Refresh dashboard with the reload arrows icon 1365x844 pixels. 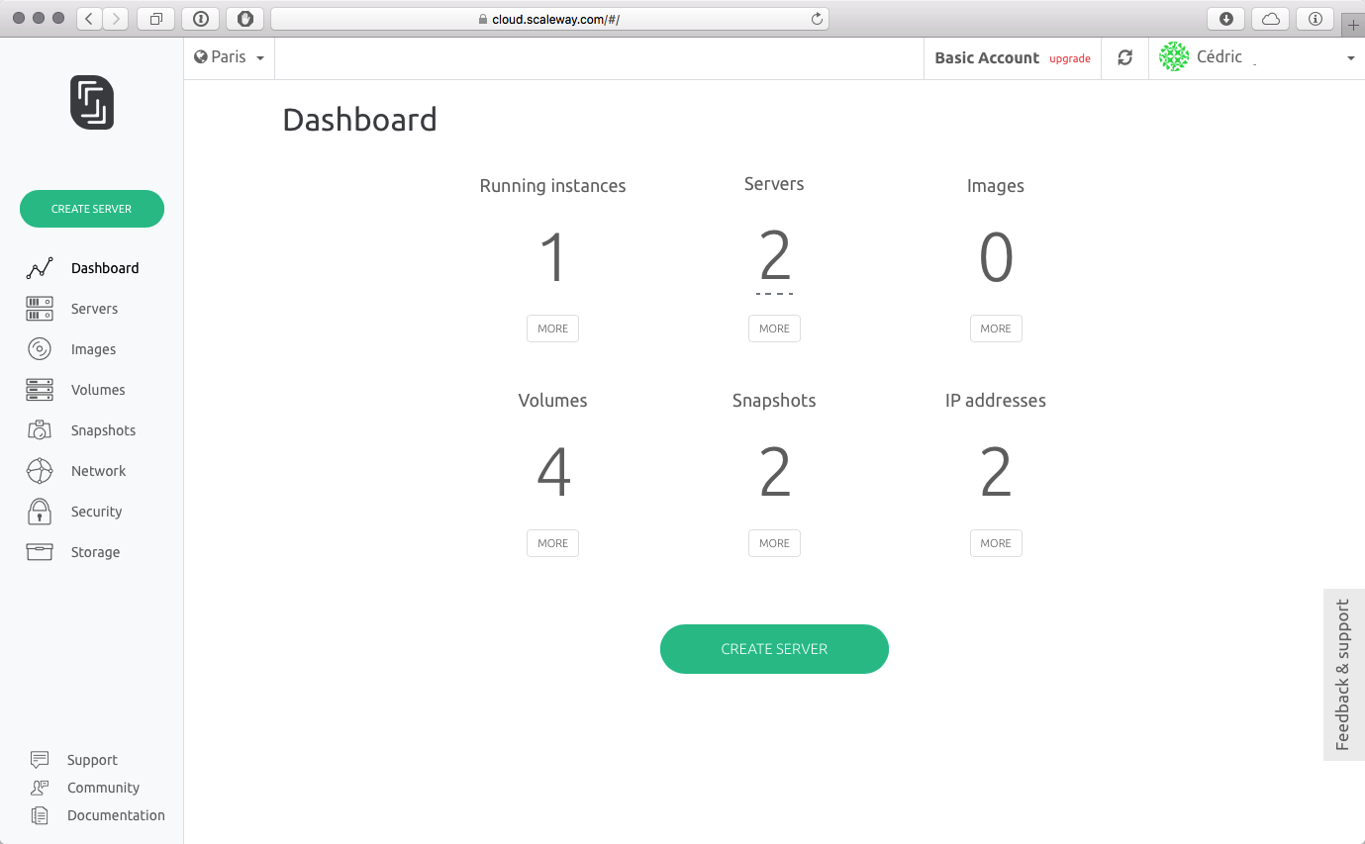coord(1124,58)
